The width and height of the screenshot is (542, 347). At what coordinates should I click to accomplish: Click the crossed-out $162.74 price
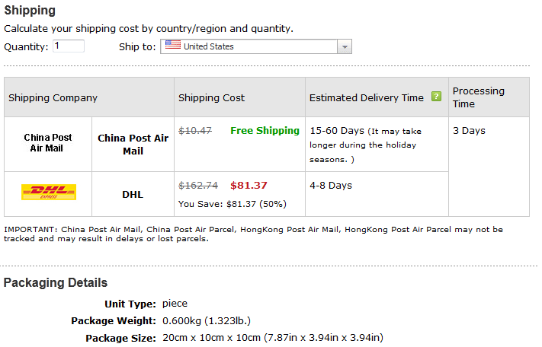click(x=198, y=185)
